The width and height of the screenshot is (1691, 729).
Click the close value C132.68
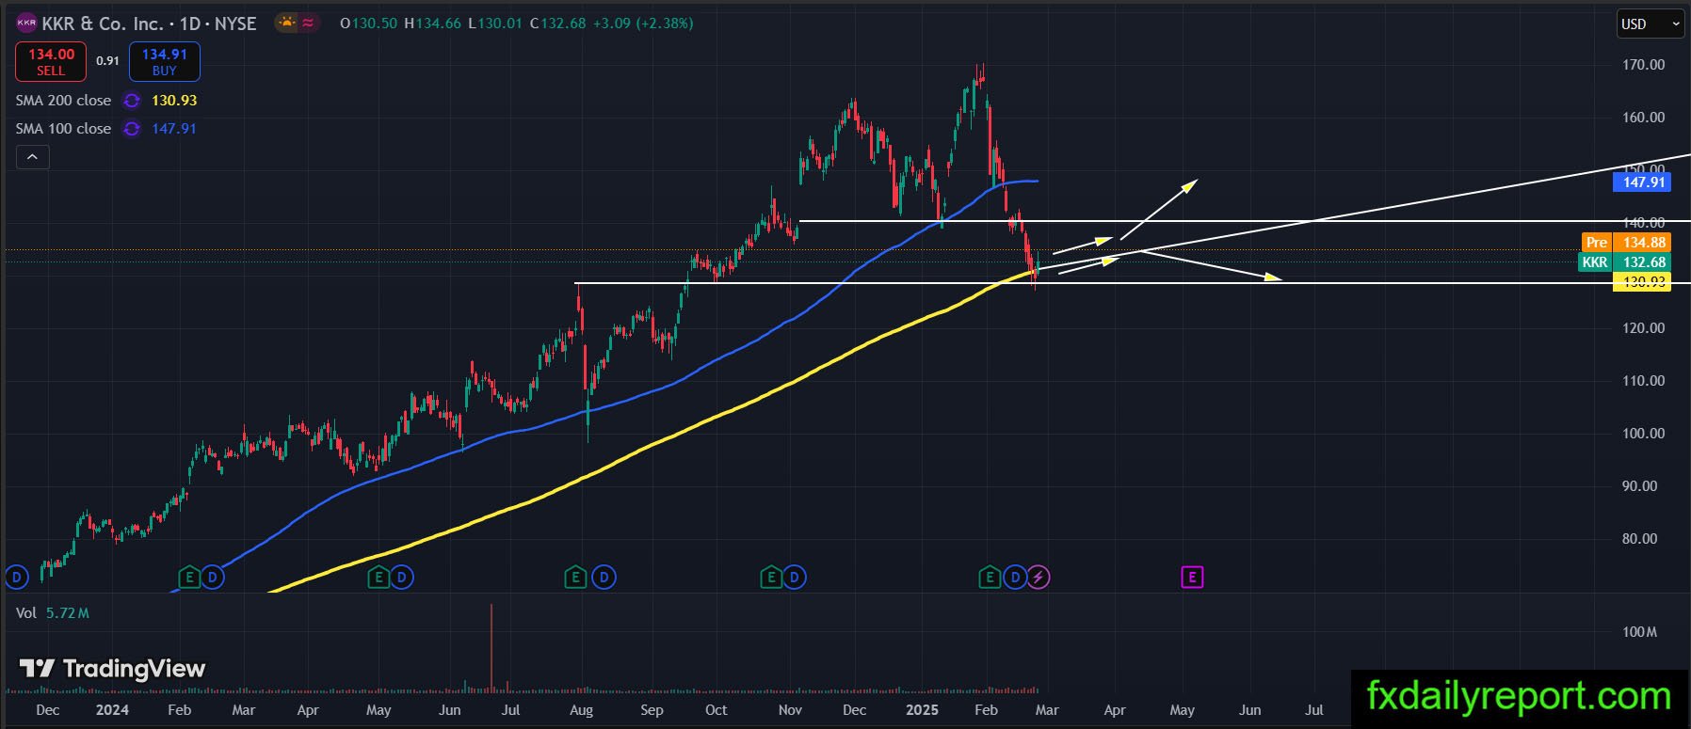coord(557,24)
